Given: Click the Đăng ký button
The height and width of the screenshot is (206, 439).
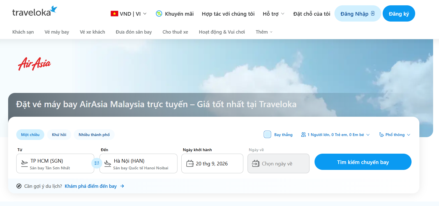Looking at the screenshot, I should tap(399, 13).
